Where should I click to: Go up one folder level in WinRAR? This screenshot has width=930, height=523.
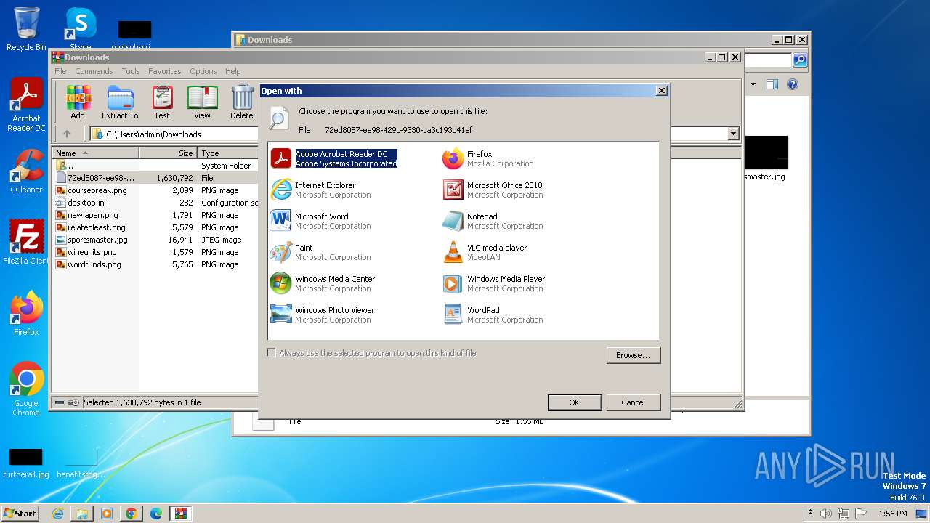pos(67,134)
